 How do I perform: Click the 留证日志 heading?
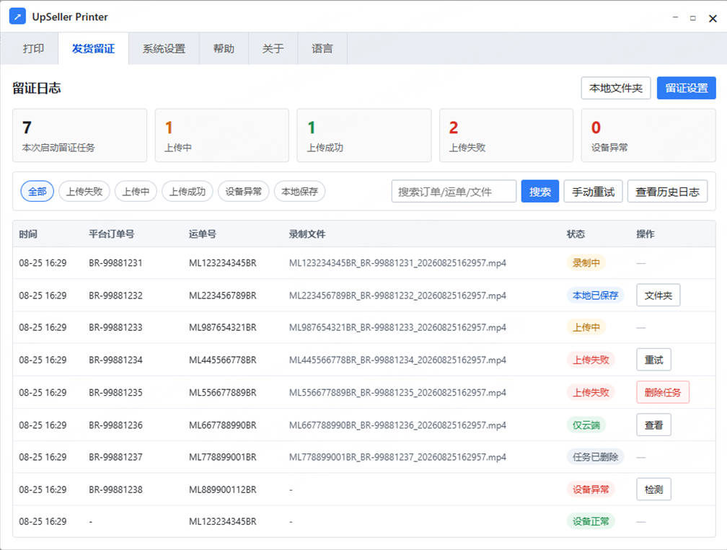click(37, 88)
